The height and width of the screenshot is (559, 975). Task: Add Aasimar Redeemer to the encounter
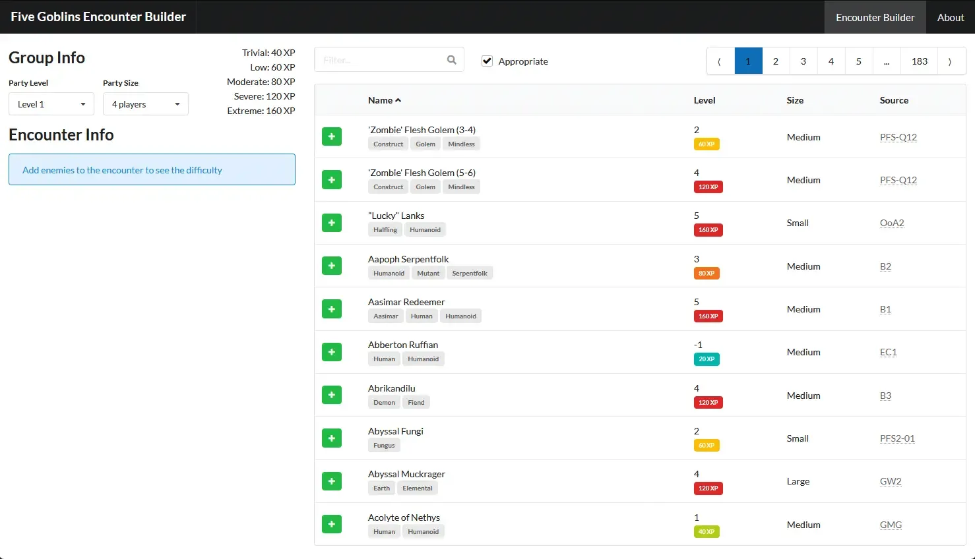tap(332, 309)
